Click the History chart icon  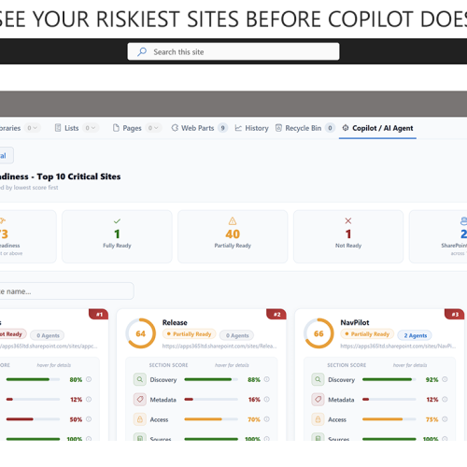point(238,128)
